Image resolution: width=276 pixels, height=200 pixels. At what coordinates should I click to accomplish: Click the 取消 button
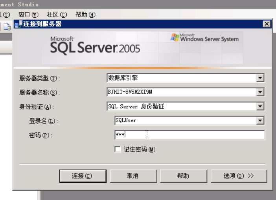point(133,176)
